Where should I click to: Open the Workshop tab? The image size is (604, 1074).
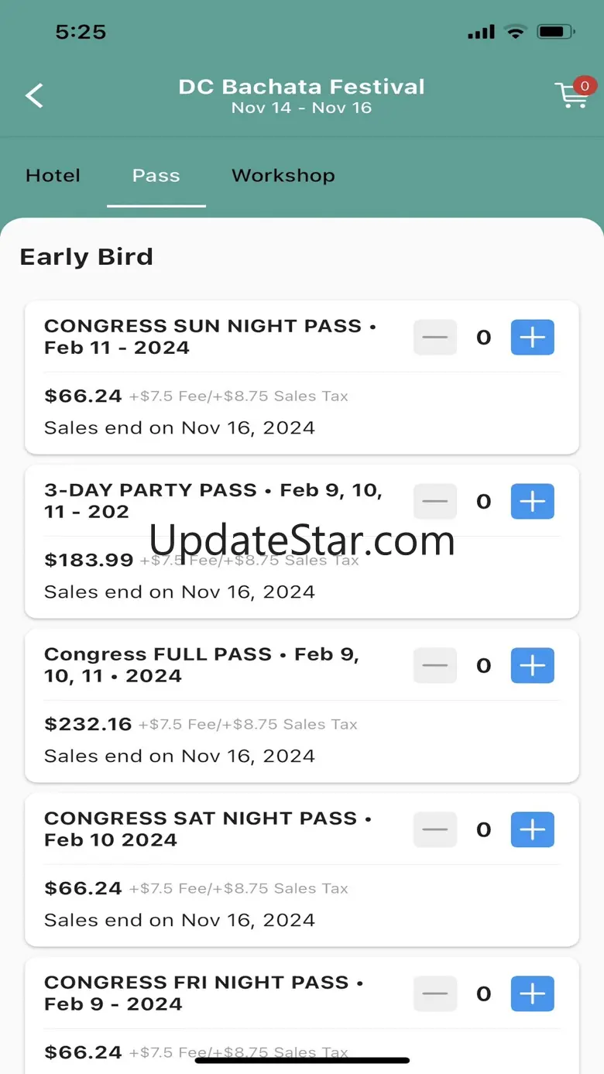click(x=283, y=176)
